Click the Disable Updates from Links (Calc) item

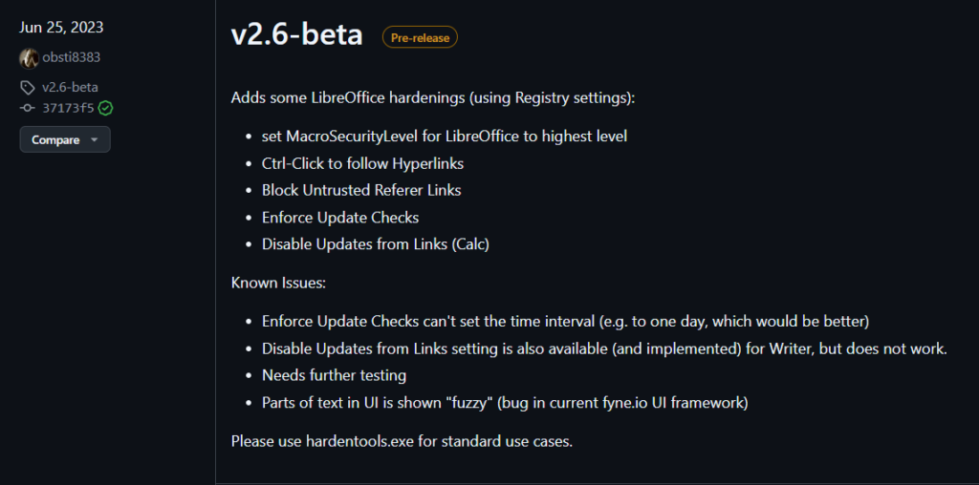[375, 243]
